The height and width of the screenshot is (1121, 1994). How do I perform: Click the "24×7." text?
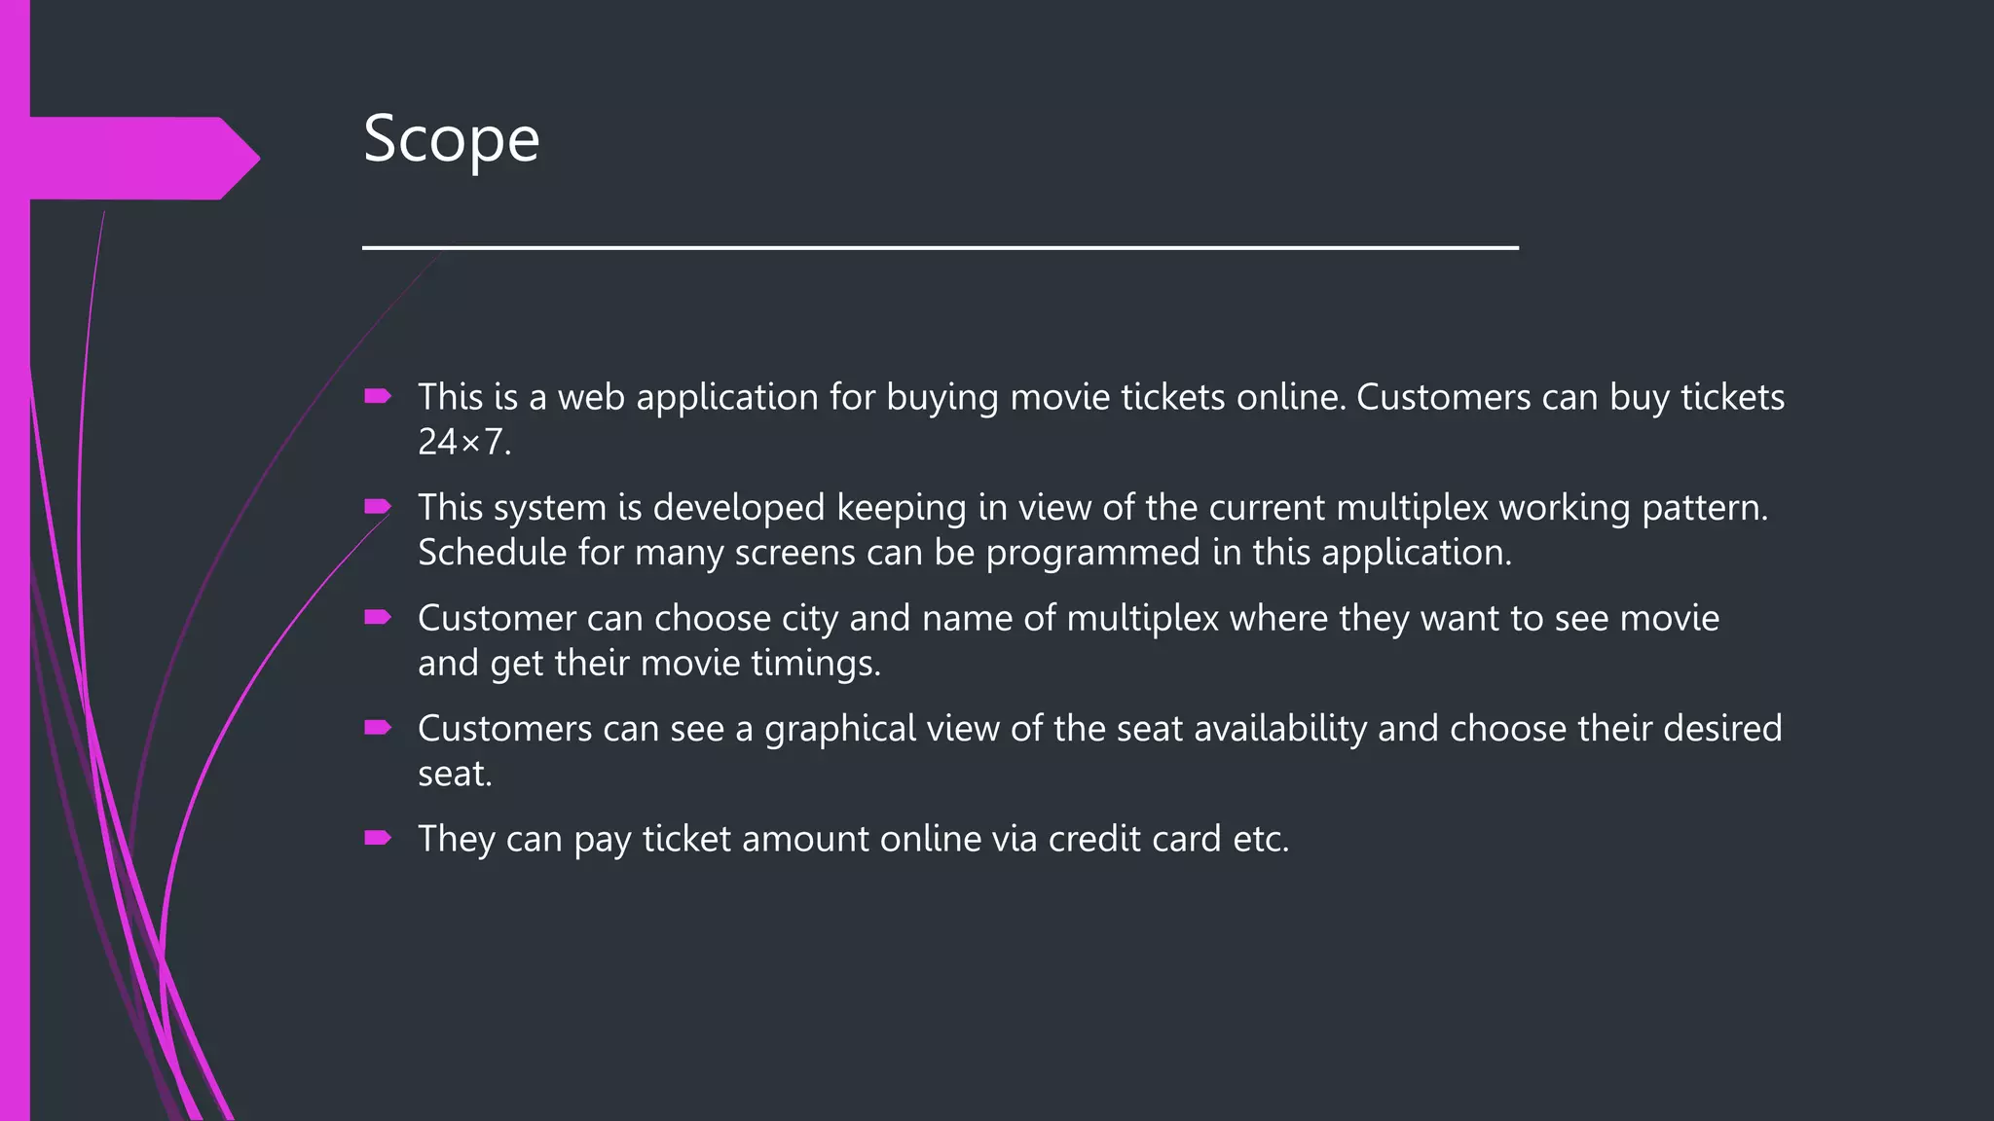coord(464,442)
